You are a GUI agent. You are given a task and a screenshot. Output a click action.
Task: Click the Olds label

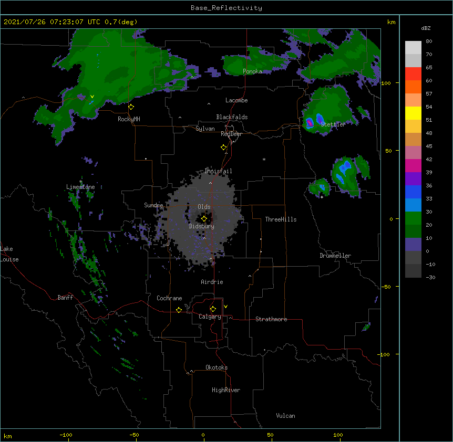point(204,207)
